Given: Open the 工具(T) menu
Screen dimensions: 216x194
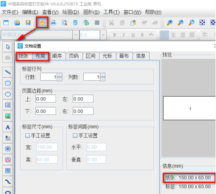Looking at the screenshot, I should (112, 12).
